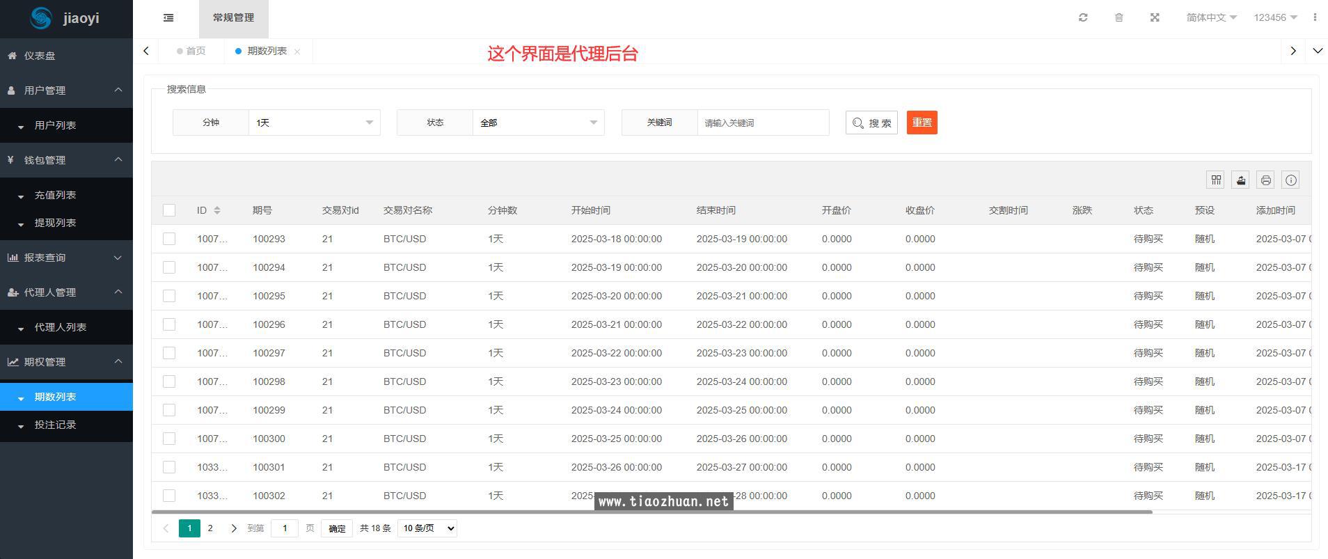
Task: Open the column filter icon above table
Action: [x=1215, y=180]
